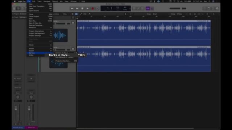Click the LCD position display

tap(109, 8)
